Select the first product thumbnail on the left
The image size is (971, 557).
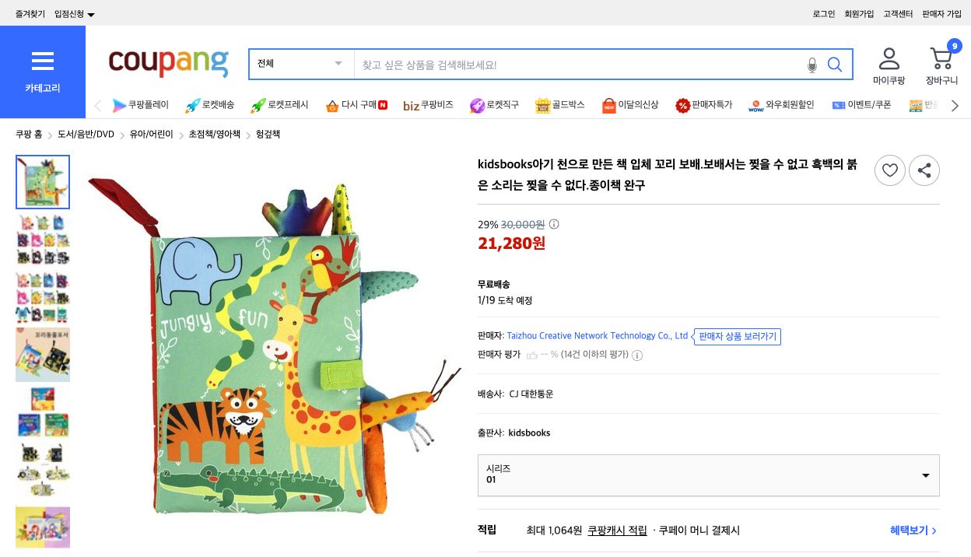pos(43,182)
